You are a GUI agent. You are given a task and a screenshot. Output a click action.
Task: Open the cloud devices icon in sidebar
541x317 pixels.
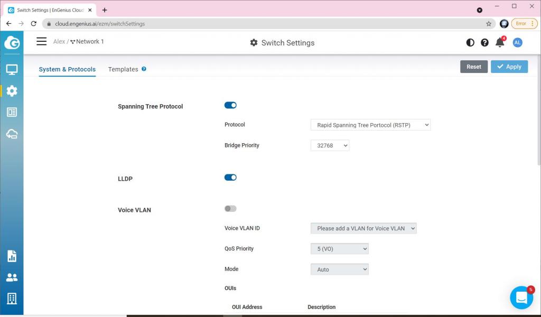[12, 134]
